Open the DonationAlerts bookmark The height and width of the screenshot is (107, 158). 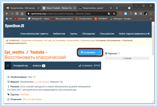[x=84, y=19]
